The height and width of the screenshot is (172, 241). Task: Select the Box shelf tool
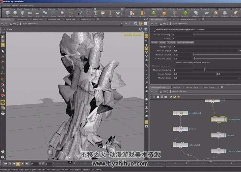point(8,14)
